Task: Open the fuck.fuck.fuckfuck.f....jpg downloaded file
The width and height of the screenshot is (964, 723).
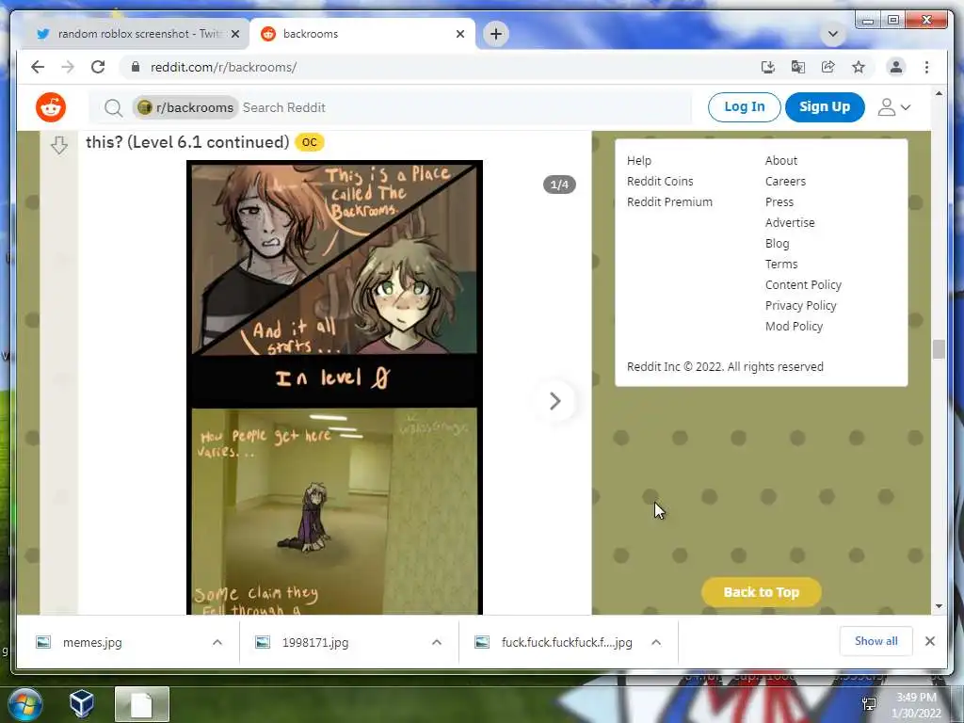Action: coord(566,642)
